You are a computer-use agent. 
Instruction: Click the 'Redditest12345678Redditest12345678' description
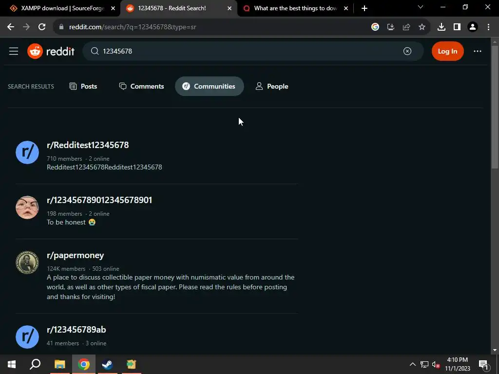pos(104,168)
